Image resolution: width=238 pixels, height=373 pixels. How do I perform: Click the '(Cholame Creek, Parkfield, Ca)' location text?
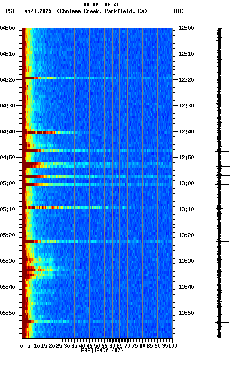(102, 11)
